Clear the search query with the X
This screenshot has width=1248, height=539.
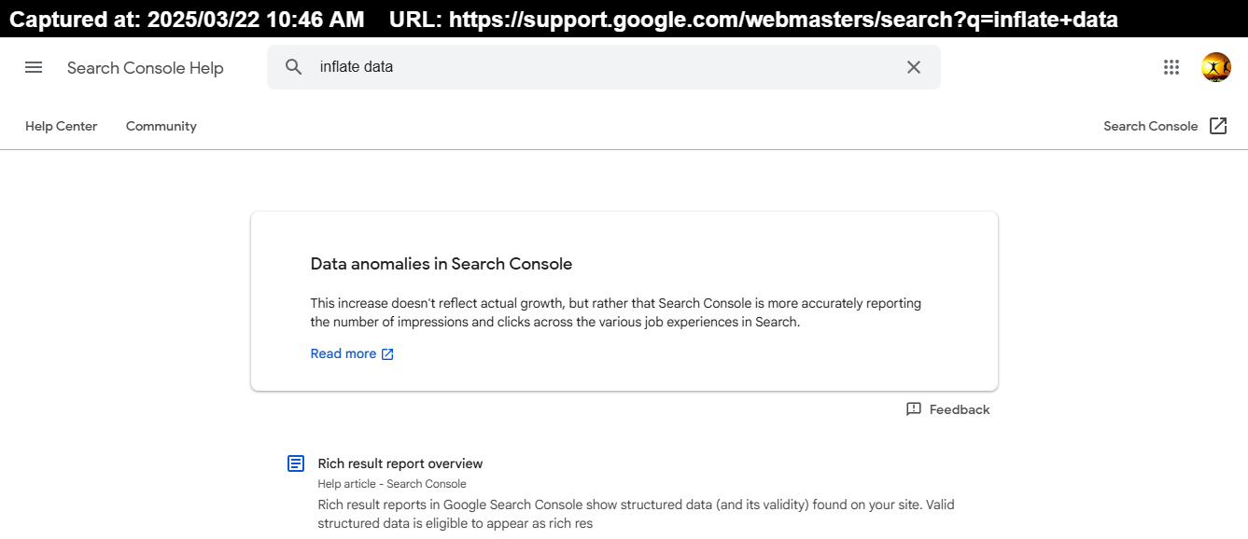click(x=914, y=67)
